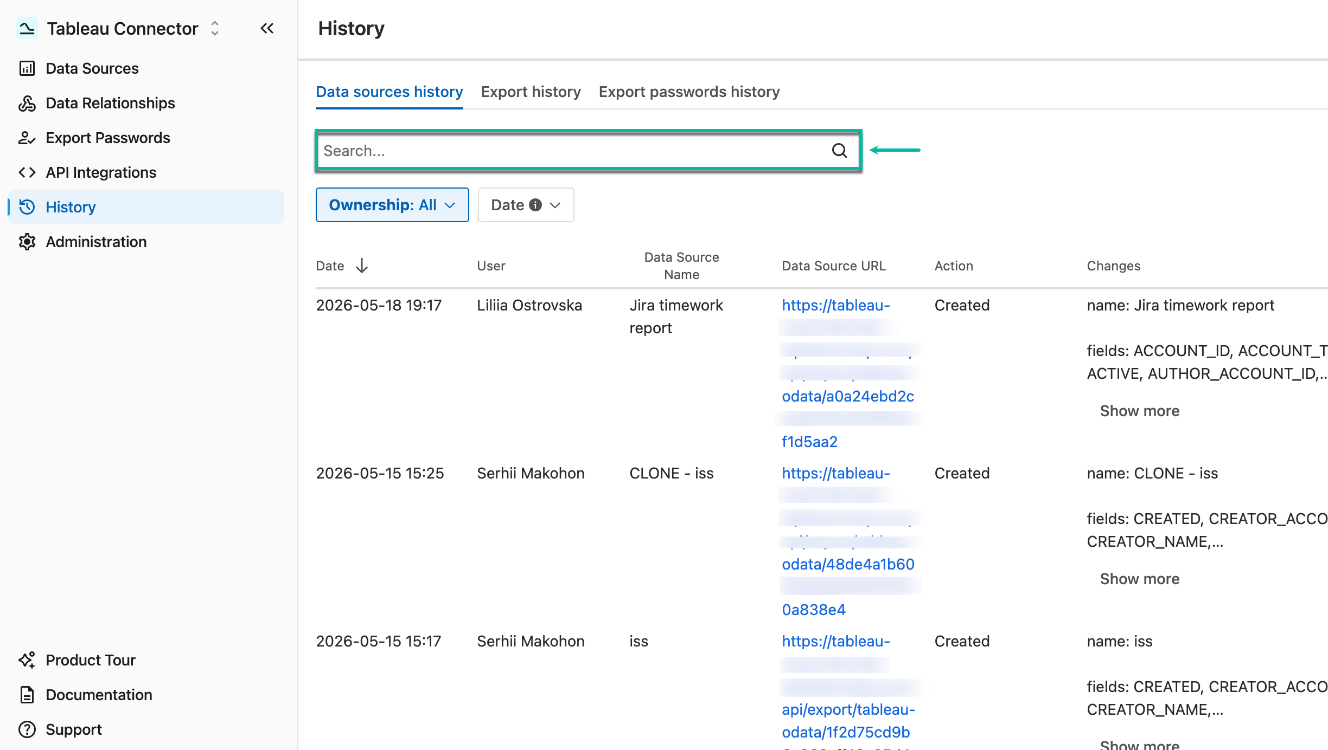Image resolution: width=1328 pixels, height=750 pixels.
Task: Sort by Date column arrow
Action: pyautogui.click(x=362, y=266)
